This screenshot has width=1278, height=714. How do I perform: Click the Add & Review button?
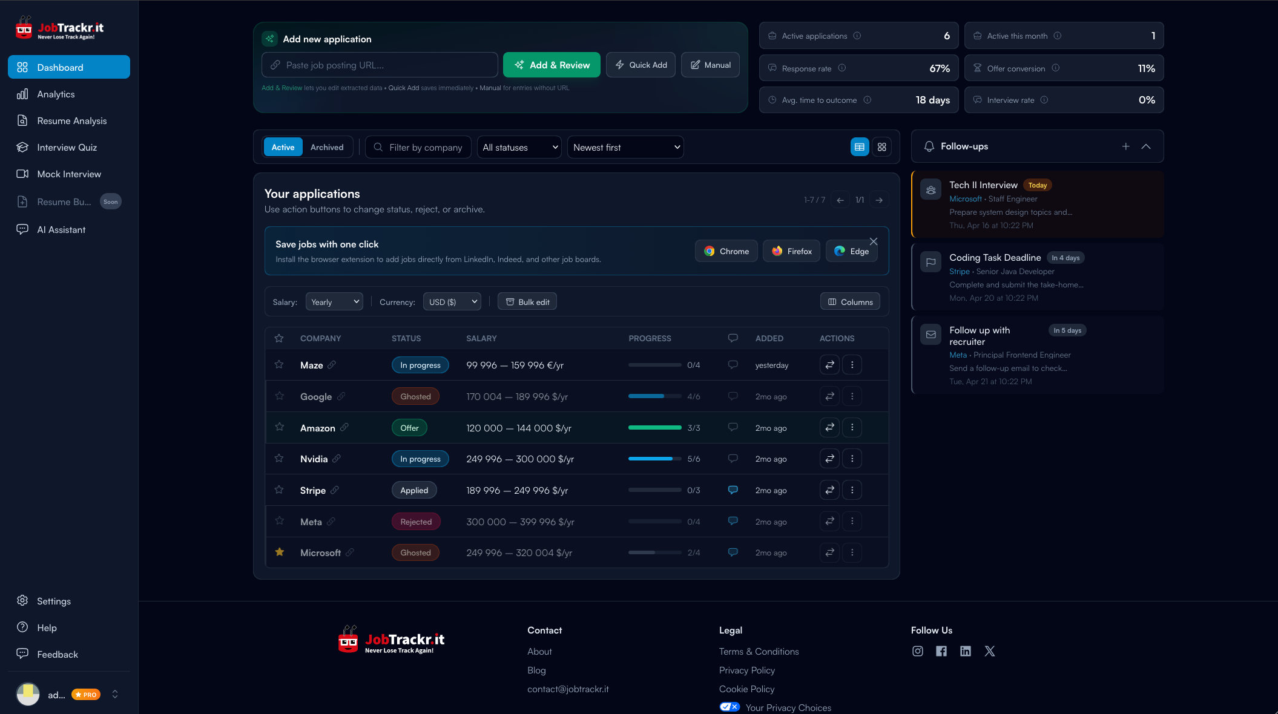551,64
